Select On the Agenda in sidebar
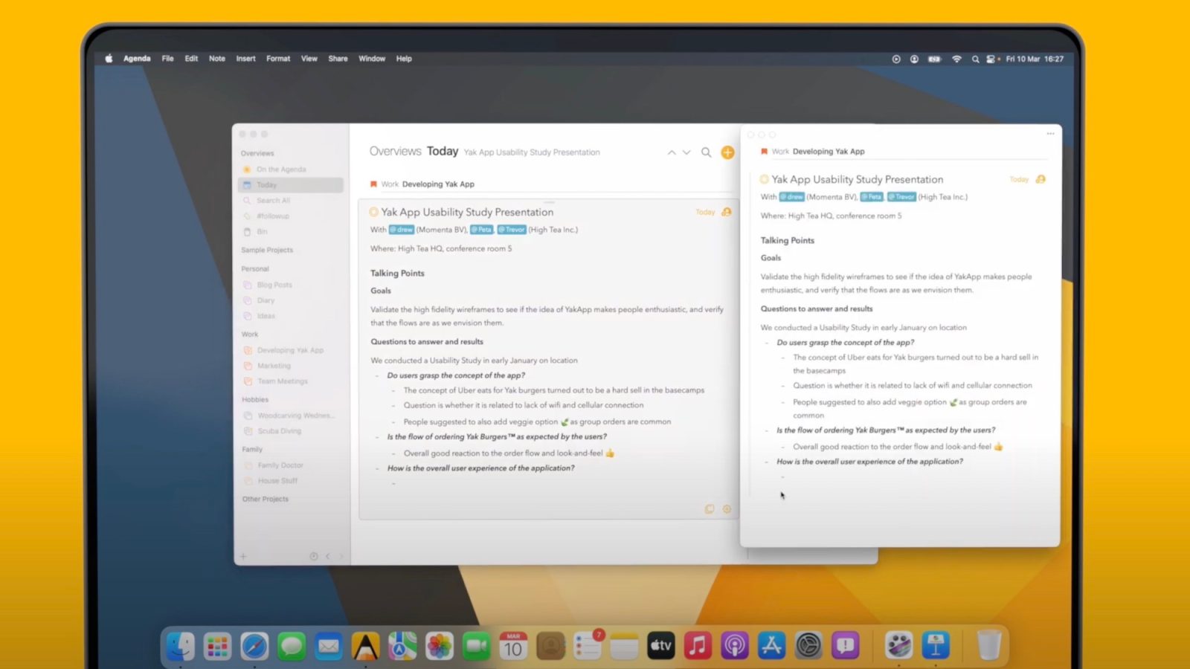 [x=280, y=169]
